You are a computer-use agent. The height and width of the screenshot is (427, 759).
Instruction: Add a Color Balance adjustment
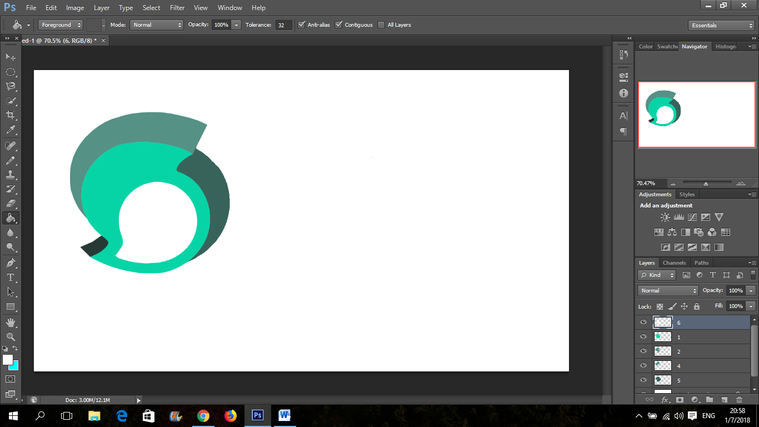pos(672,232)
